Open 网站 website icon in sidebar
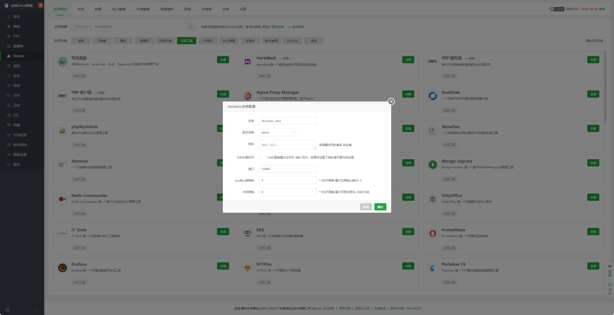 pyautogui.click(x=9, y=26)
